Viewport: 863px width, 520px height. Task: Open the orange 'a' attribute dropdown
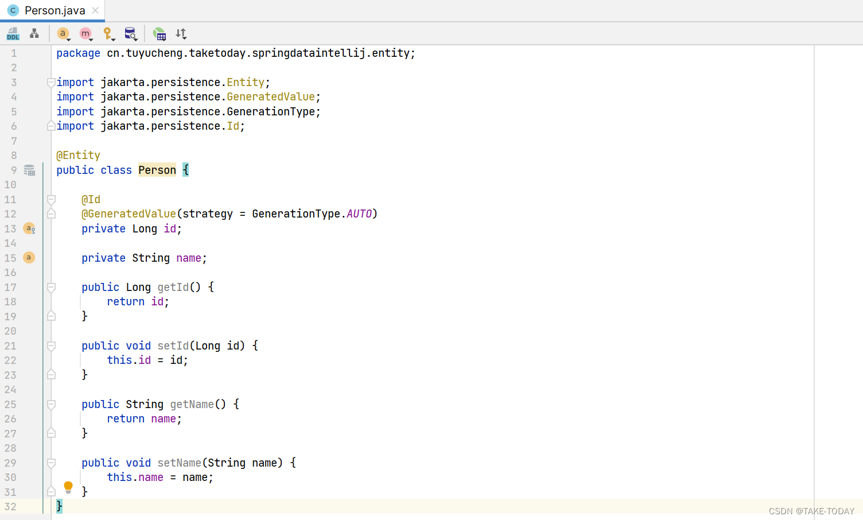click(x=64, y=34)
